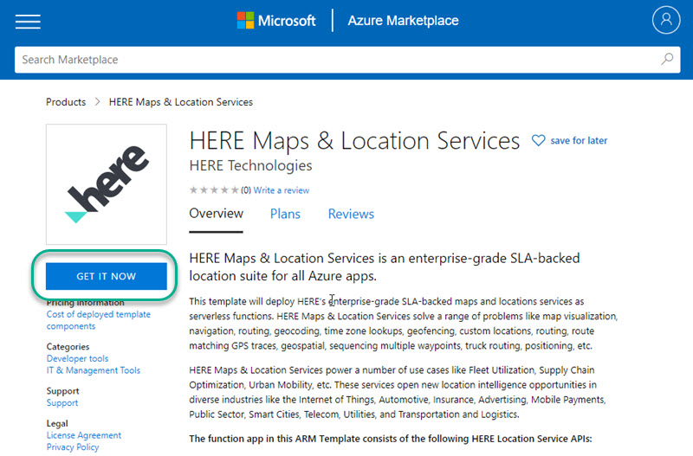This screenshot has width=693, height=456.
Task: Click the Legal heading
Action: point(57,423)
